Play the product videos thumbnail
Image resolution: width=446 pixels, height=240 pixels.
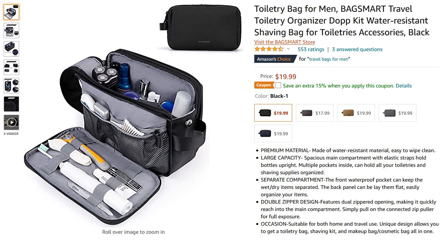pos(11,122)
